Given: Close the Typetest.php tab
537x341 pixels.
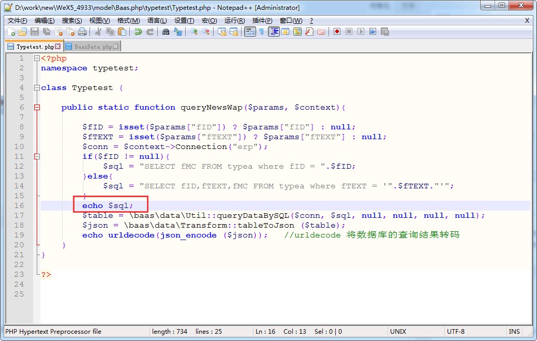Looking at the screenshot, I should point(58,46).
